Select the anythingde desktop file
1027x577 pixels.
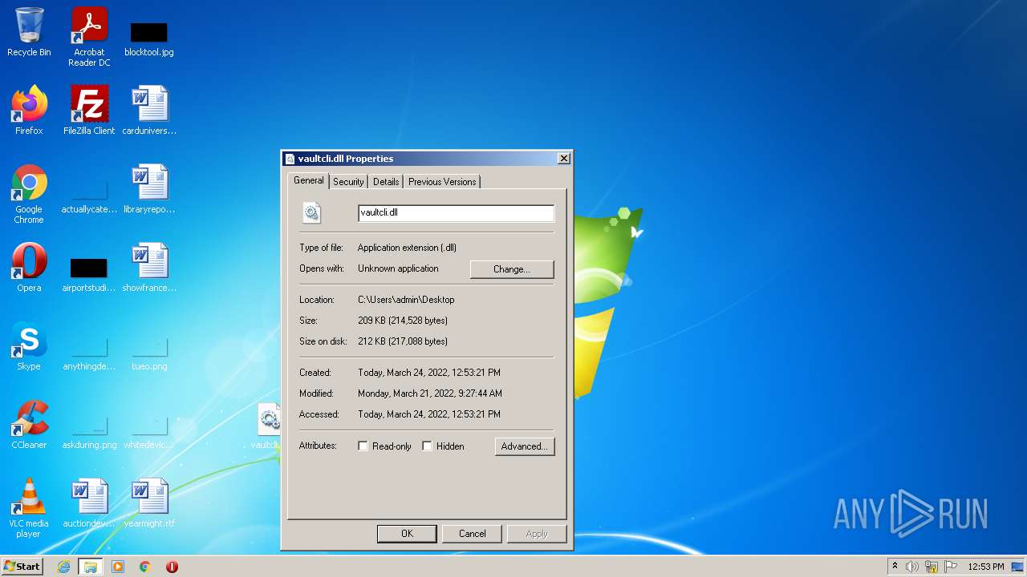[x=89, y=353]
